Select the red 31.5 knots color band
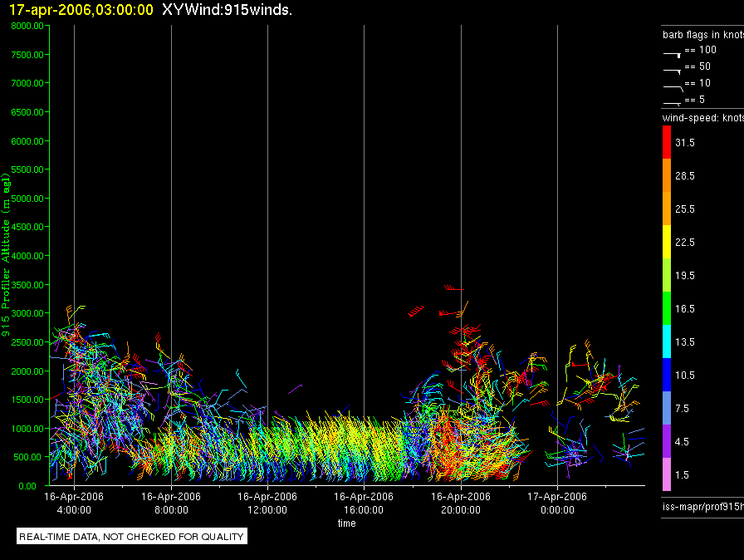 pyautogui.click(x=667, y=142)
